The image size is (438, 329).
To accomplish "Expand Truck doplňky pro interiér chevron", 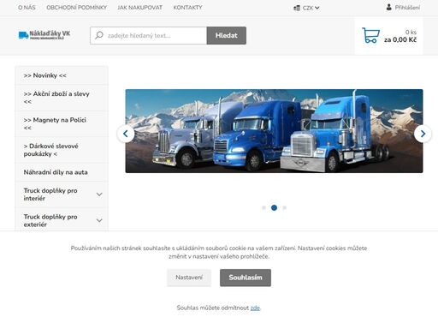I will pyautogui.click(x=99, y=194).
